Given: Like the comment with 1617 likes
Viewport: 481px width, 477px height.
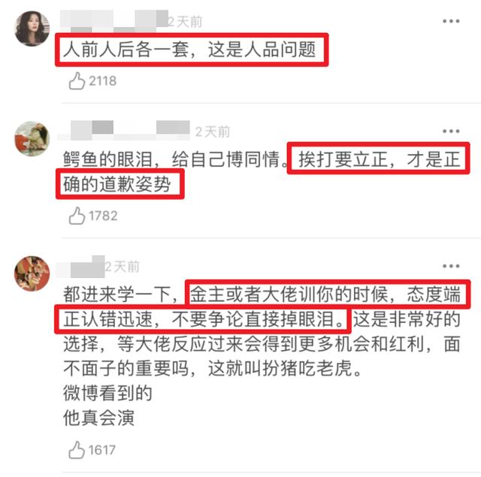Looking at the screenshot, I should click(x=77, y=450).
